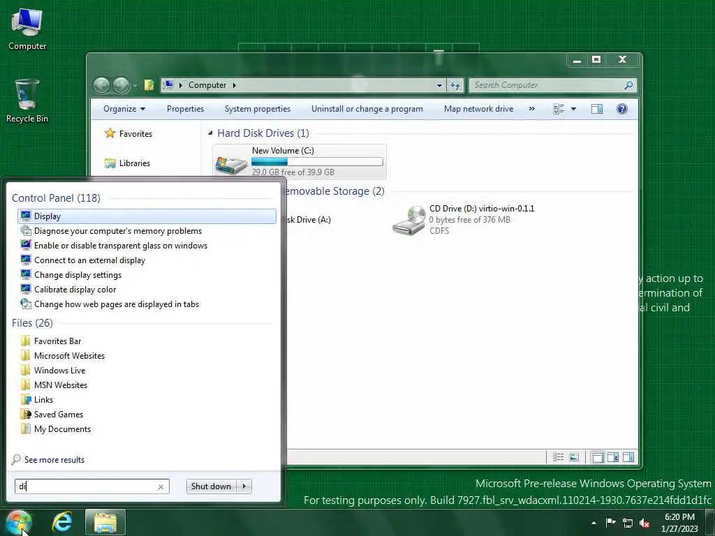Launch Calibrate display color
This screenshot has width=715, height=536.
[75, 290]
